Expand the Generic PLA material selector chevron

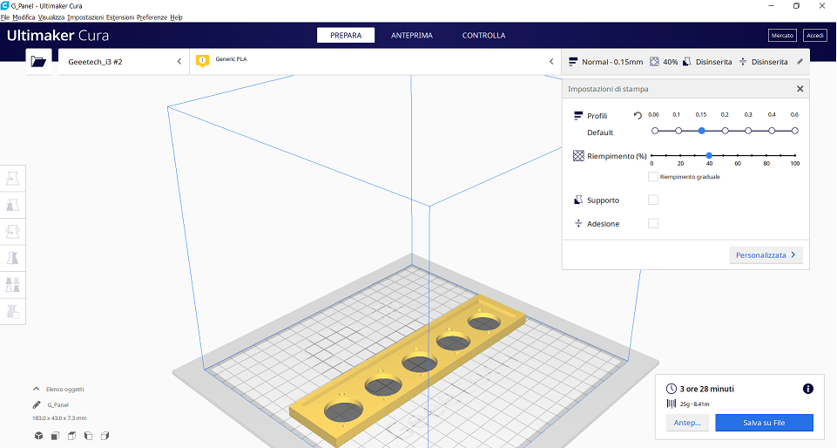point(551,61)
